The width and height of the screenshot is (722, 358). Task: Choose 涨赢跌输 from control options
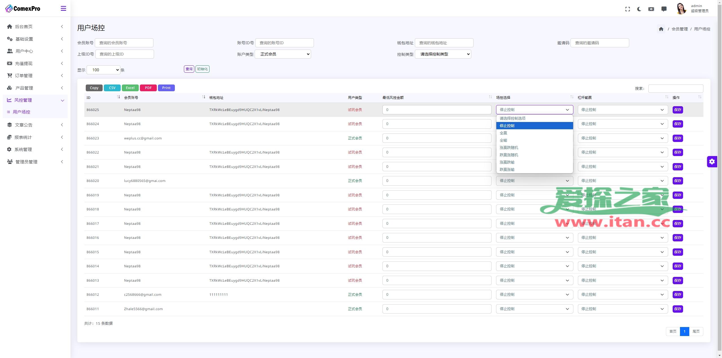(x=507, y=162)
